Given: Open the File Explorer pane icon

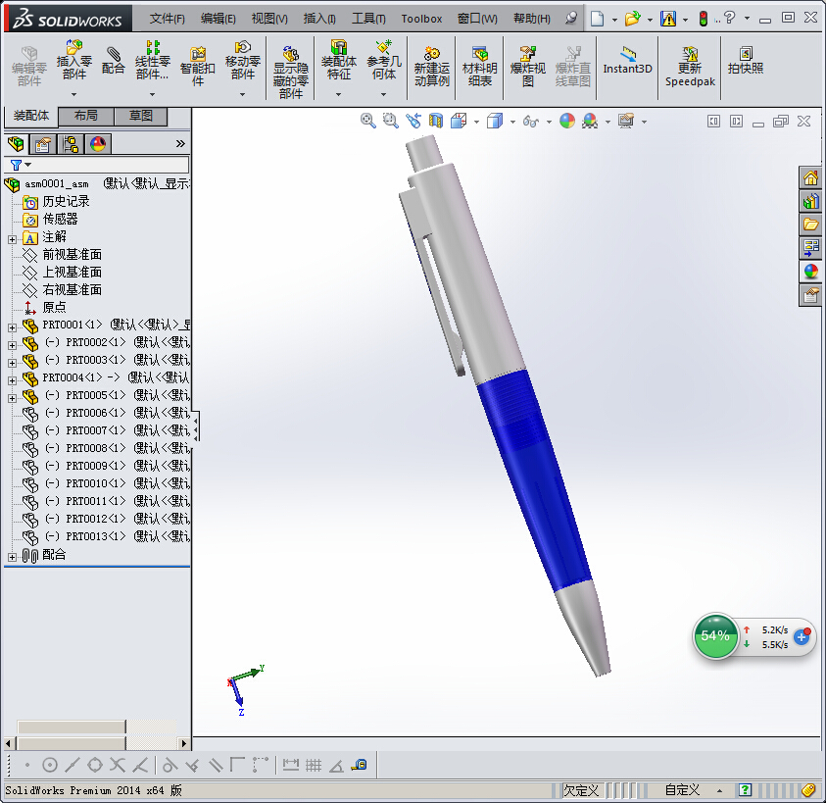Looking at the screenshot, I should 810,225.
